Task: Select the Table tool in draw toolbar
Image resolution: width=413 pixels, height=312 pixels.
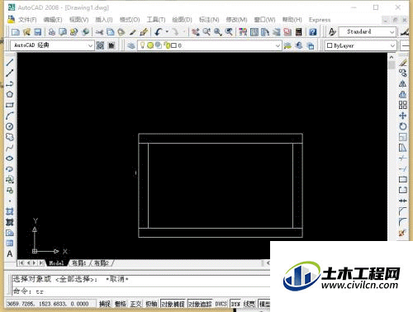Action: 10,243
